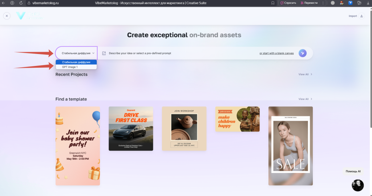Bookmark the page using the address bar icon
Viewport: 372px width, 196px height.
coord(273,3)
